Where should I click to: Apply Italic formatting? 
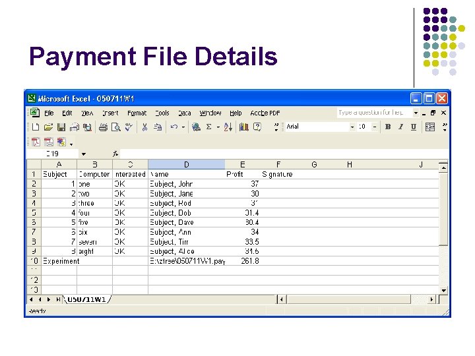point(400,127)
